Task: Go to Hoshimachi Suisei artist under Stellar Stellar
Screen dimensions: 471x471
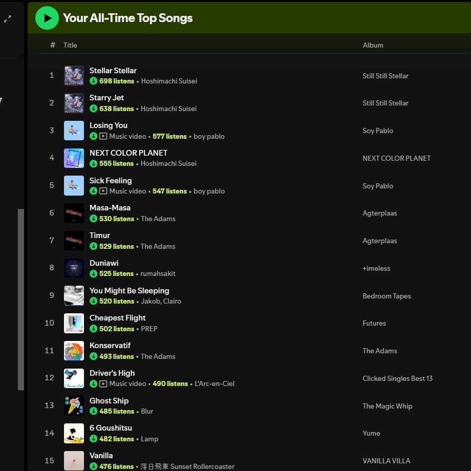Action: (x=169, y=81)
